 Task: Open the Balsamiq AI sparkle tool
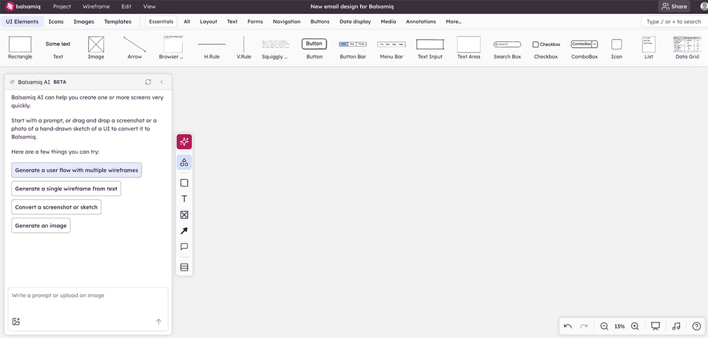pyautogui.click(x=184, y=142)
